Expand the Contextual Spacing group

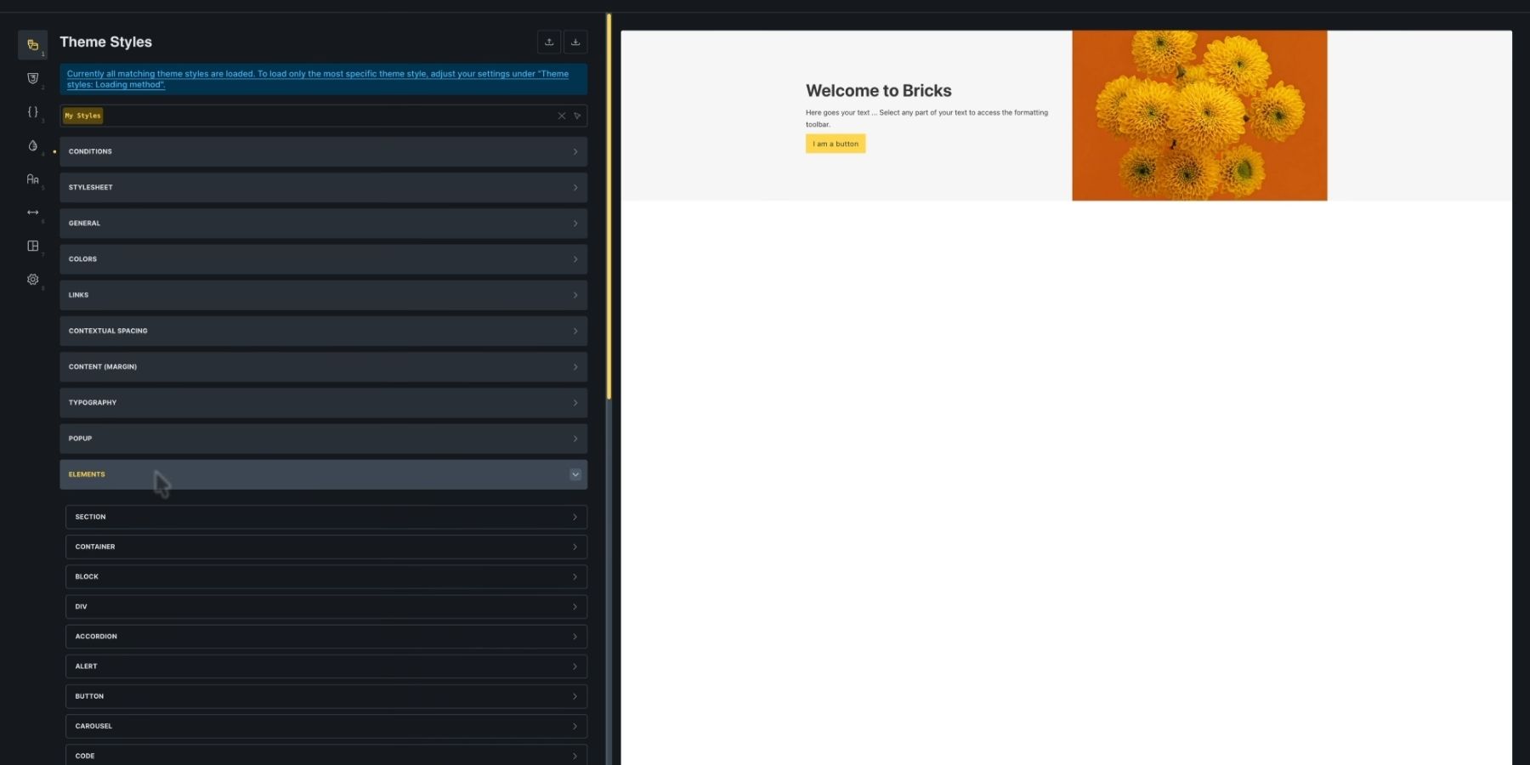coord(323,331)
